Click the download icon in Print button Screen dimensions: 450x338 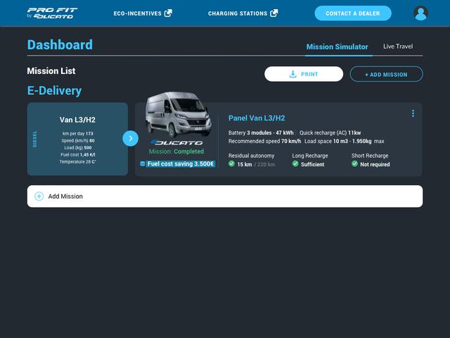coord(292,74)
